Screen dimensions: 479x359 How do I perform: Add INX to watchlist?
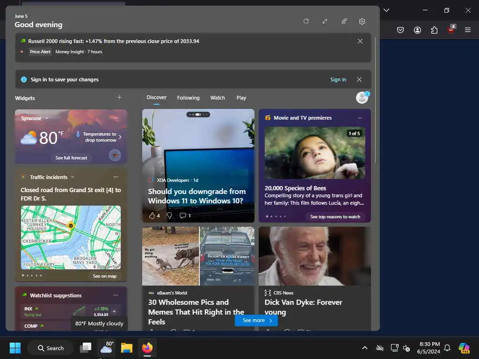114,311
